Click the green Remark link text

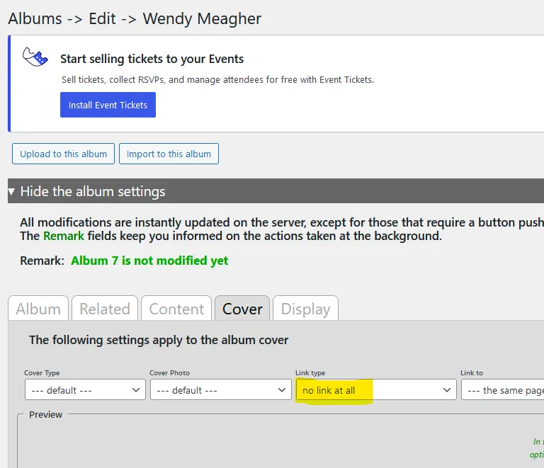click(x=64, y=236)
